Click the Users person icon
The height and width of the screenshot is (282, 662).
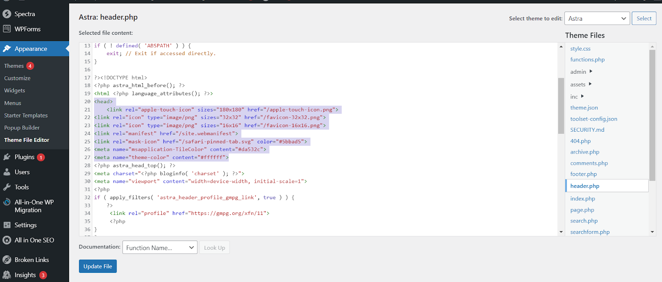tap(7, 172)
